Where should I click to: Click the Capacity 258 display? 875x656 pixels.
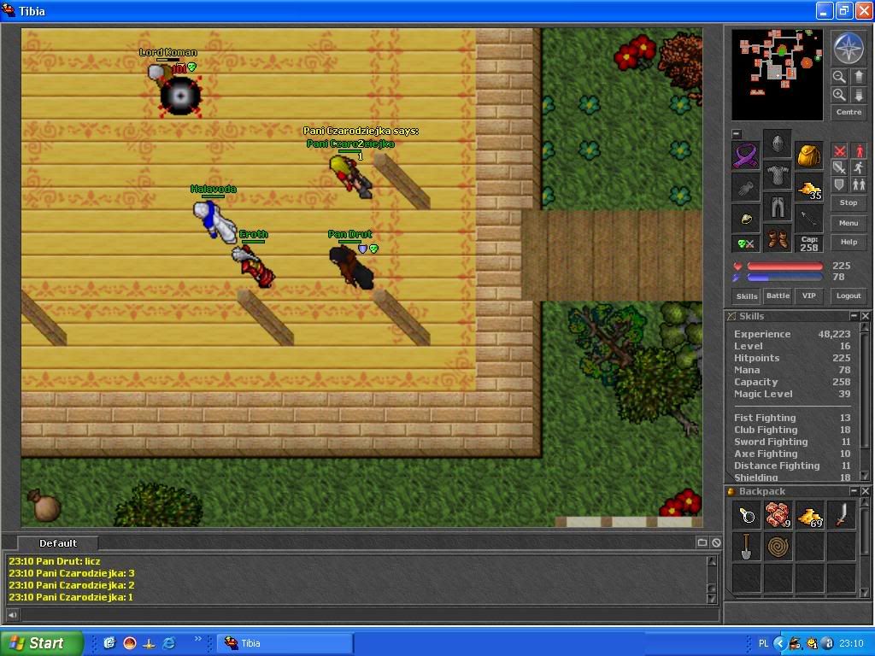point(808,243)
